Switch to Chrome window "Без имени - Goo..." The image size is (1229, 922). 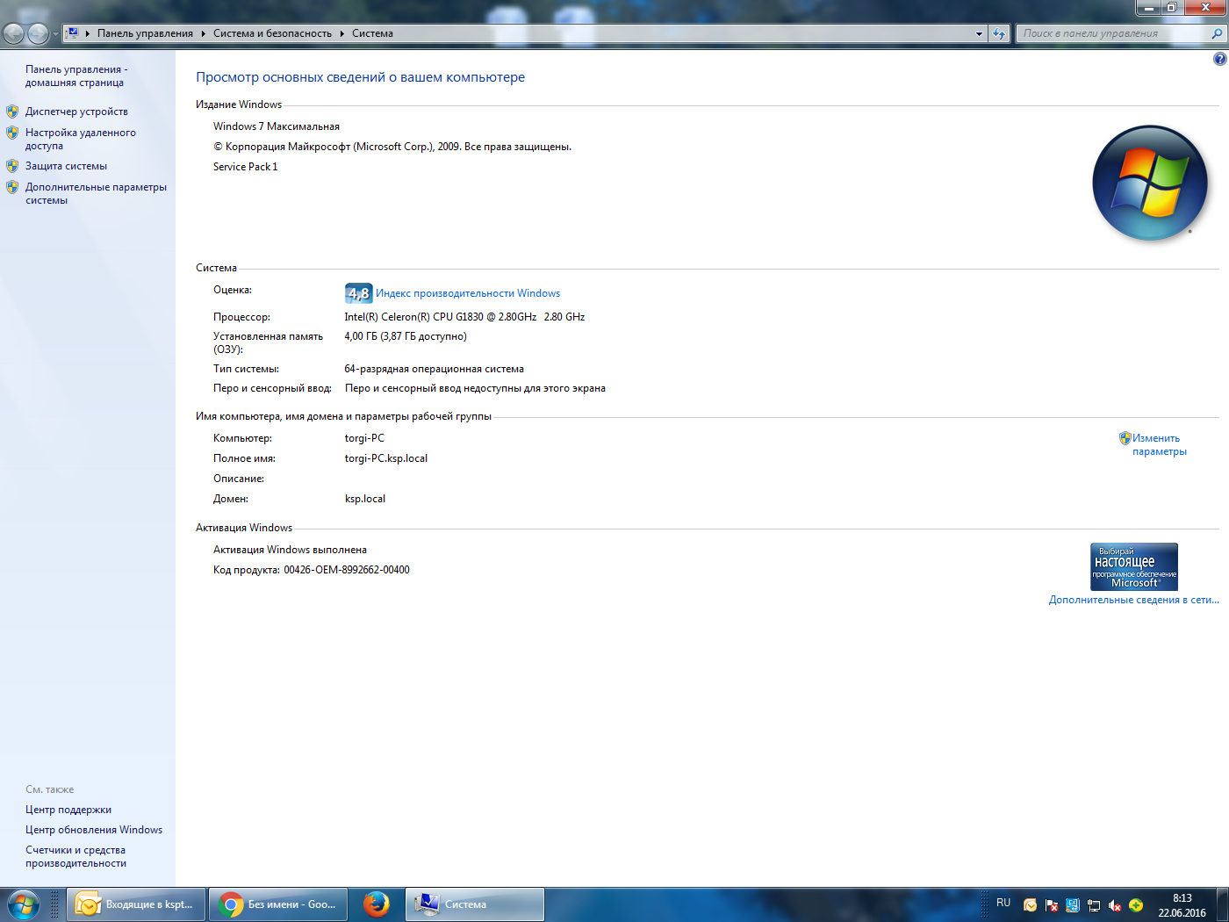tap(278, 904)
